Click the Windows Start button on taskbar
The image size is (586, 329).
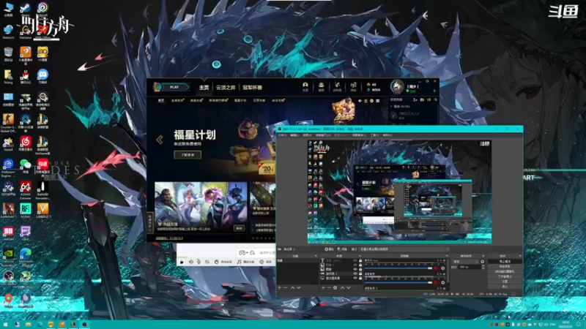click(x=5, y=325)
